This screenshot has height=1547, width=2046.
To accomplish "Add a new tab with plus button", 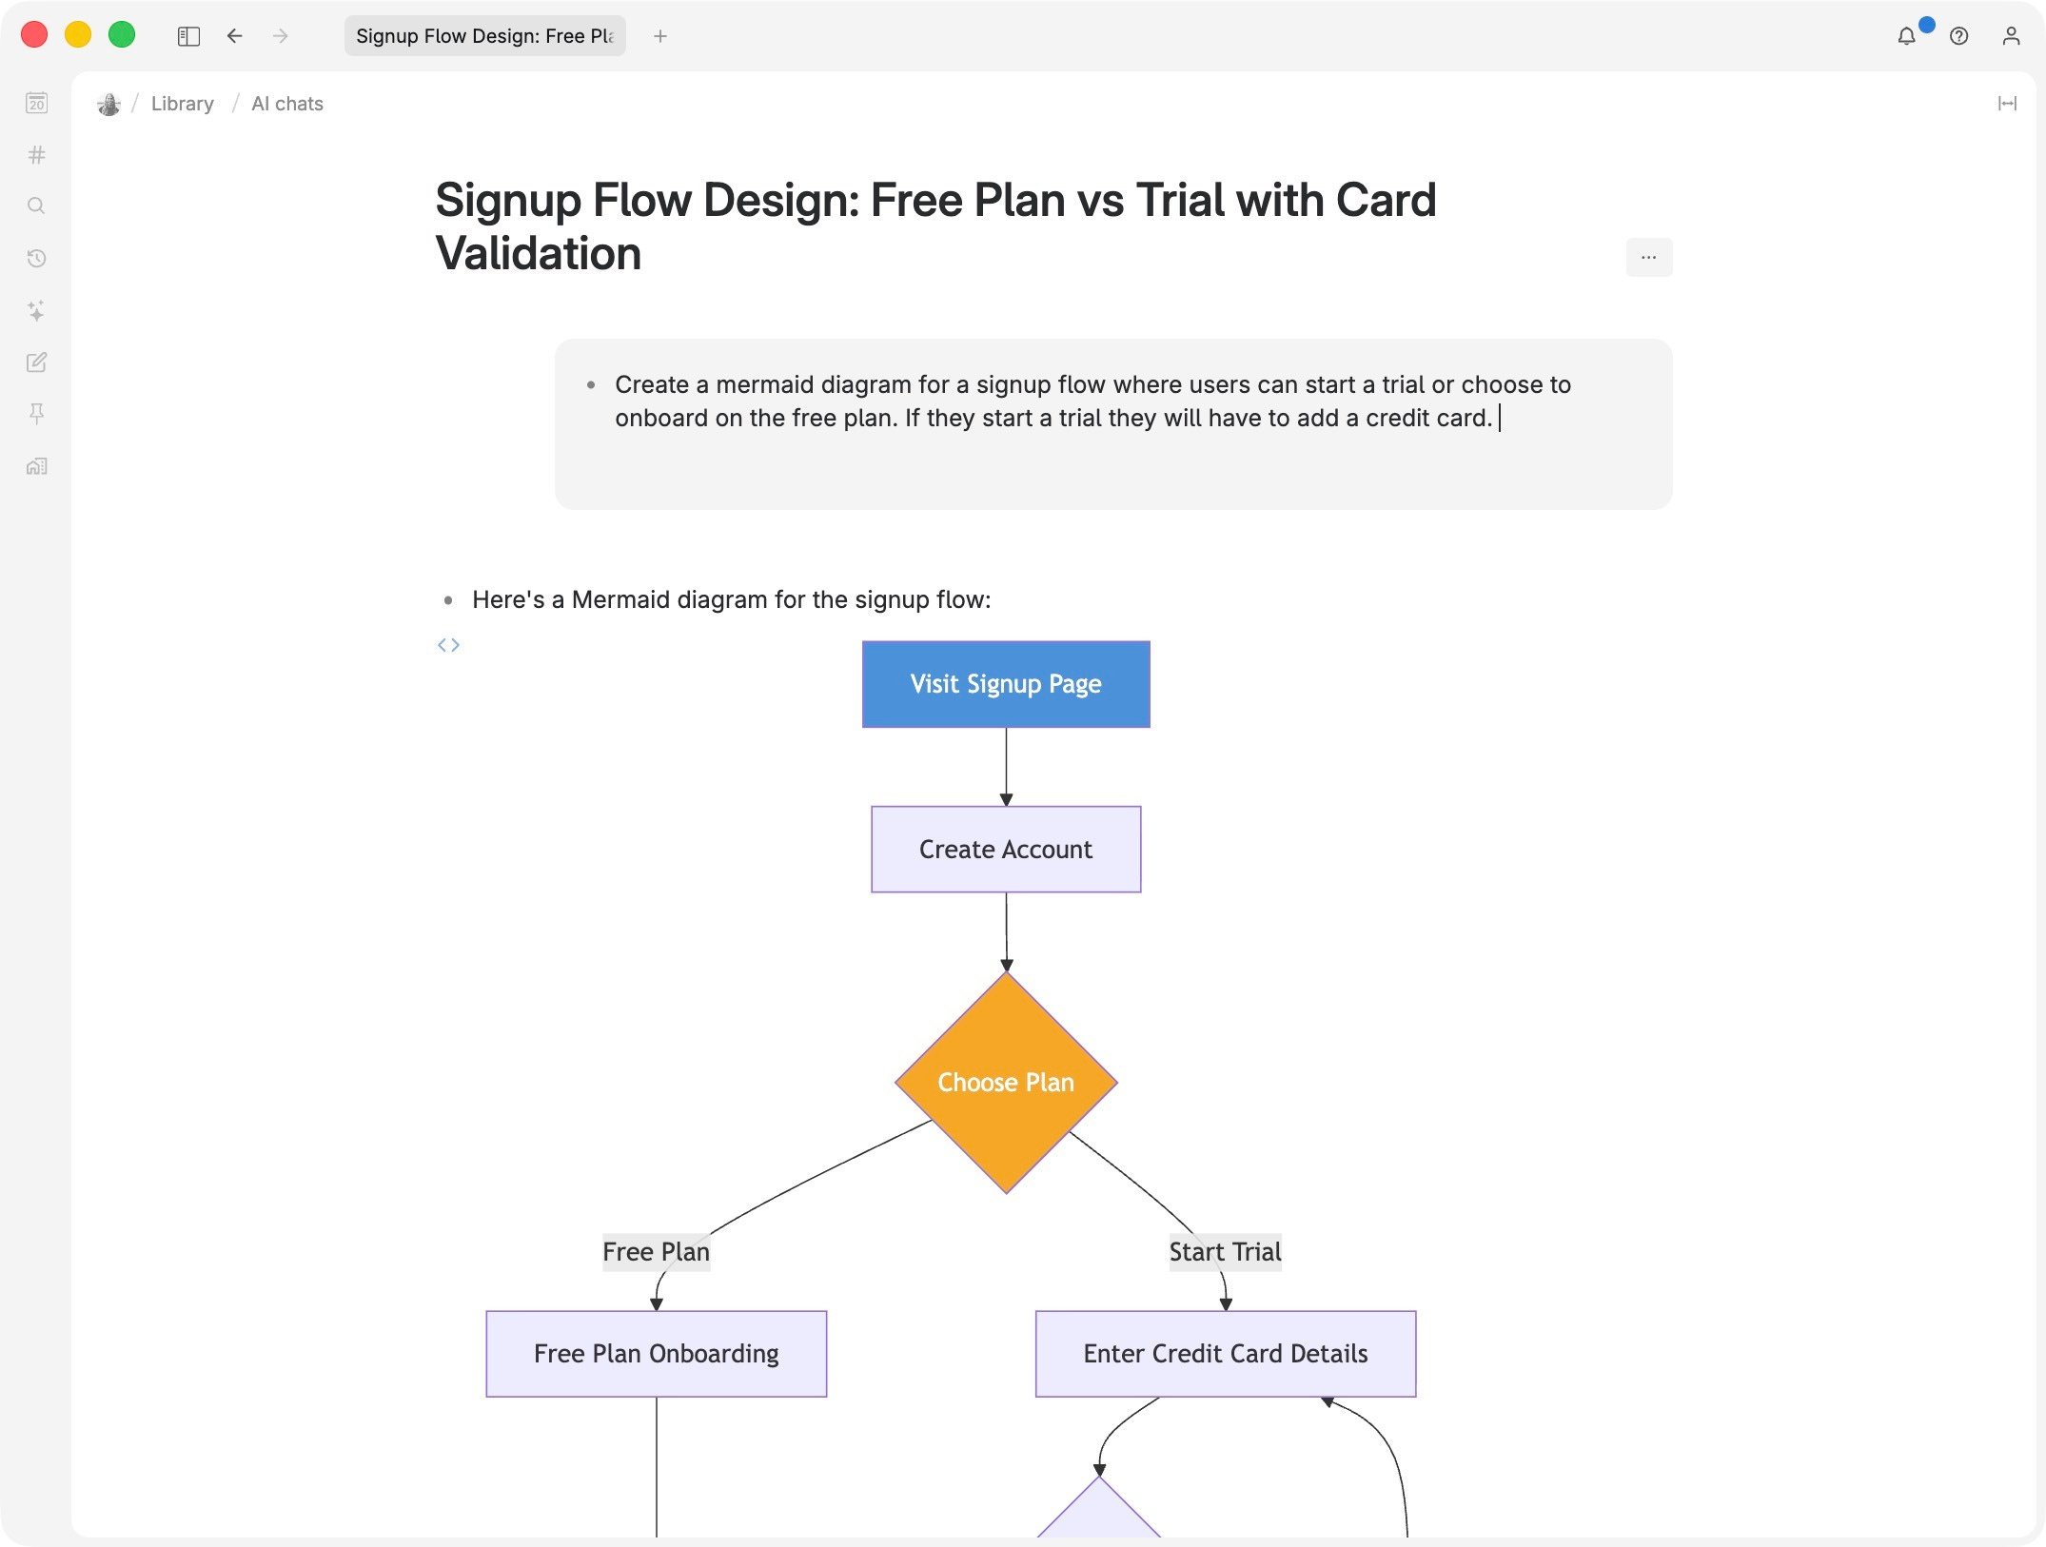I will 660,36.
